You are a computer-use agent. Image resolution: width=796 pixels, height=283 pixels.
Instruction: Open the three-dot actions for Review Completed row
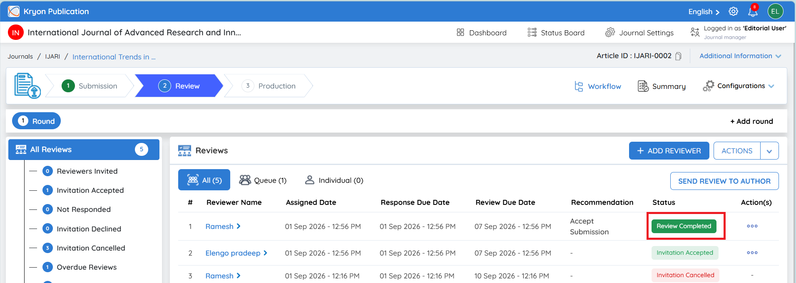[x=752, y=226]
